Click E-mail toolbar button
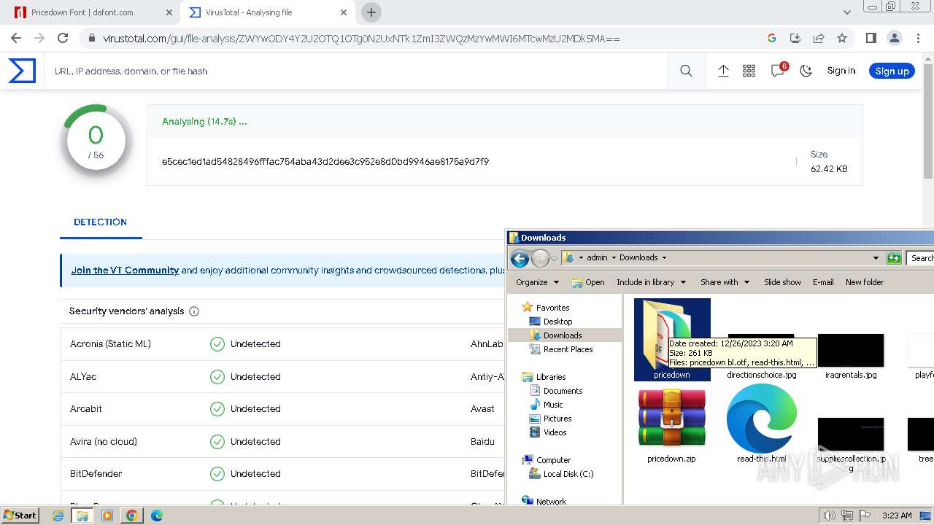The height and width of the screenshot is (525, 934). coord(823,282)
